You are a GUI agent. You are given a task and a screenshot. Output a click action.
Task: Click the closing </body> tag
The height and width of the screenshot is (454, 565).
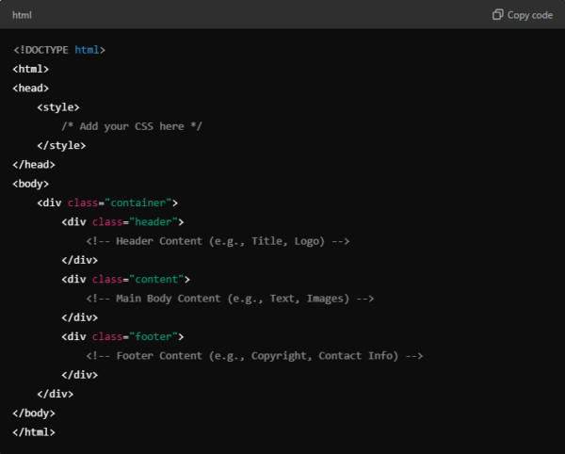click(x=34, y=413)
